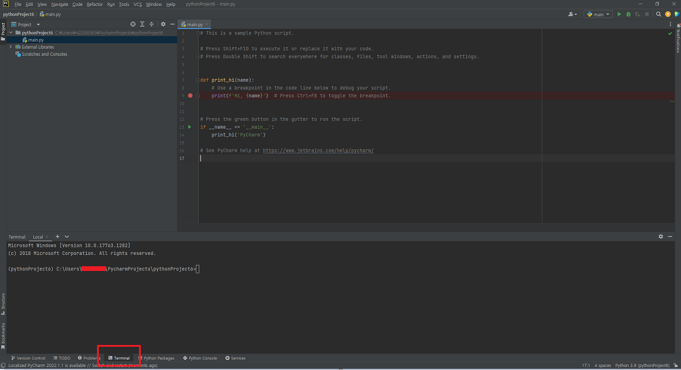Open VCS menu
The image size is (681, 370).
tap(138, 4)
